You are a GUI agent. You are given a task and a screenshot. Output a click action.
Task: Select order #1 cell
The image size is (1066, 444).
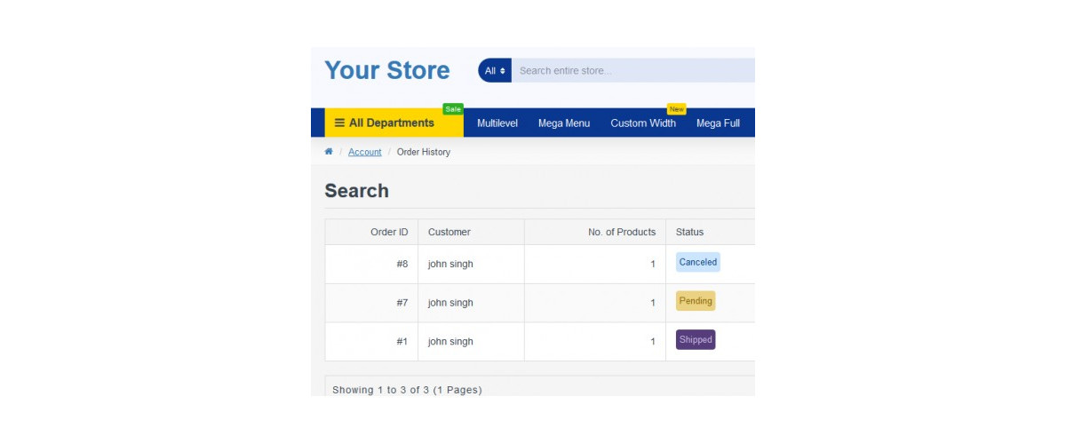[371, 342]
